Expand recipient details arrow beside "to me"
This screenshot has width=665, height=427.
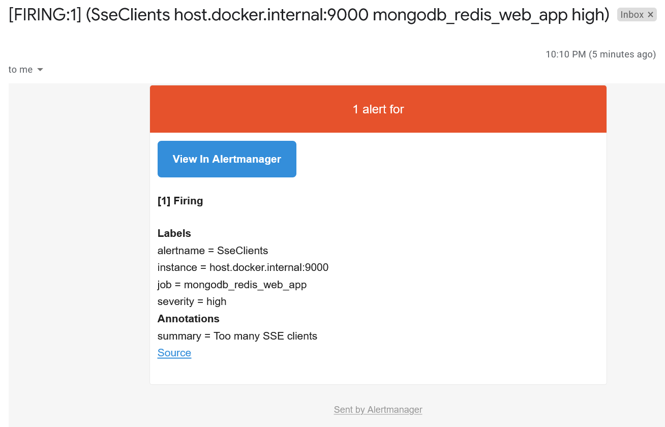pos(40,70)
